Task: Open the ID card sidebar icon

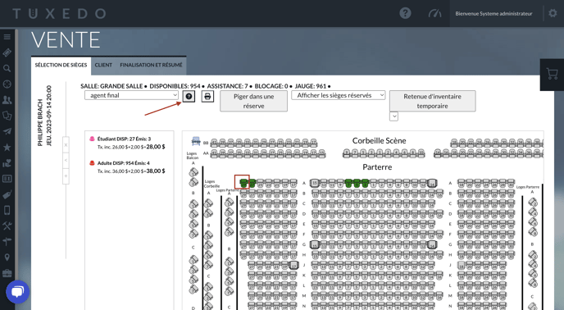Action: pyautogui.click(x=7, y=179)
